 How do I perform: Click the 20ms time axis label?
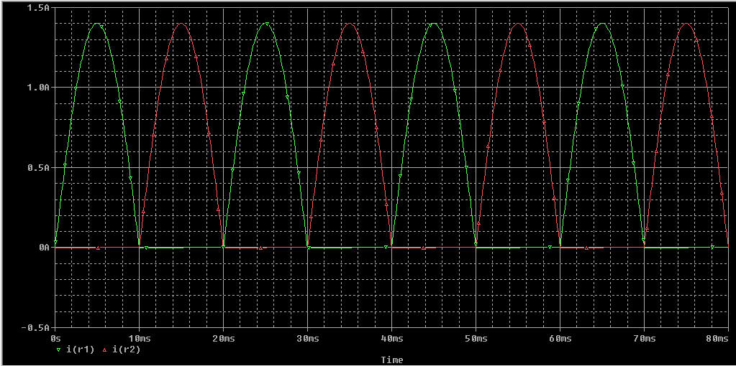click(224, 337)
